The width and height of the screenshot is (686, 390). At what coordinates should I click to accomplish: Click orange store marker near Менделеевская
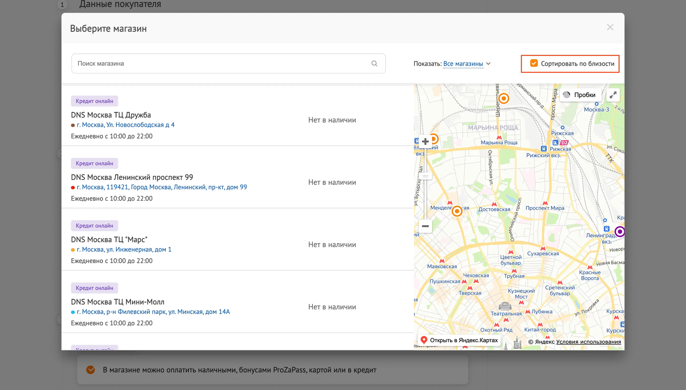point(457,211)
